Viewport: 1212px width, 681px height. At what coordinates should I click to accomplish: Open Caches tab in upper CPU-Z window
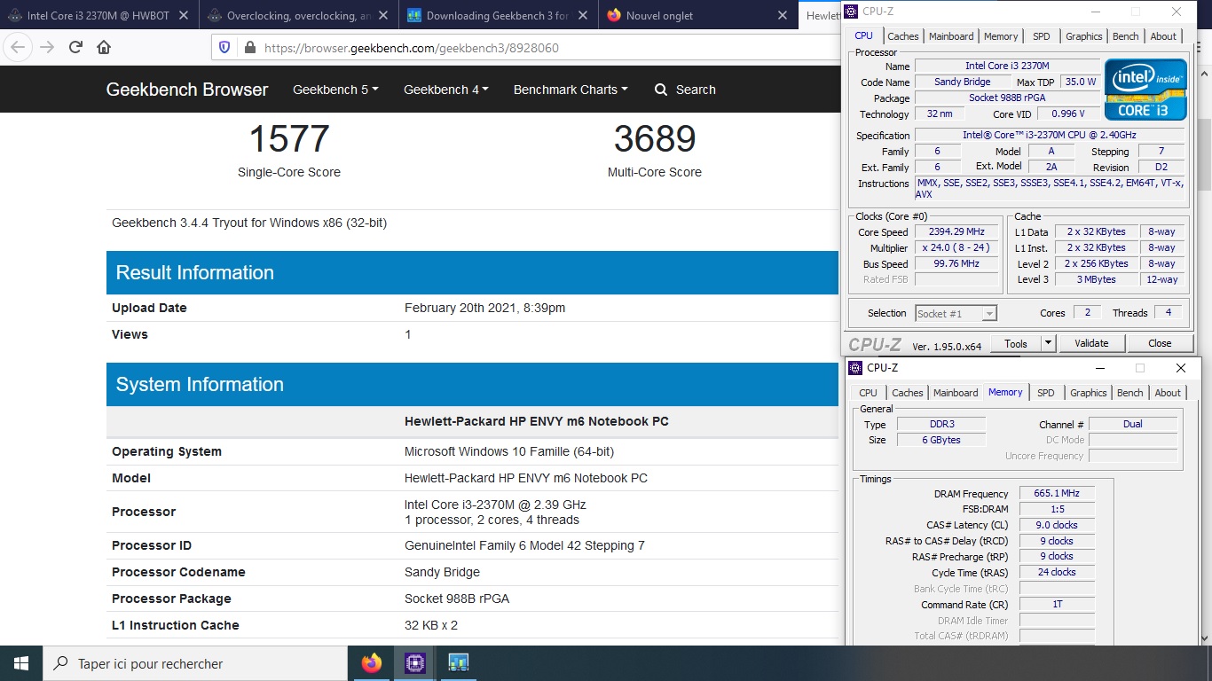point(903,36)
